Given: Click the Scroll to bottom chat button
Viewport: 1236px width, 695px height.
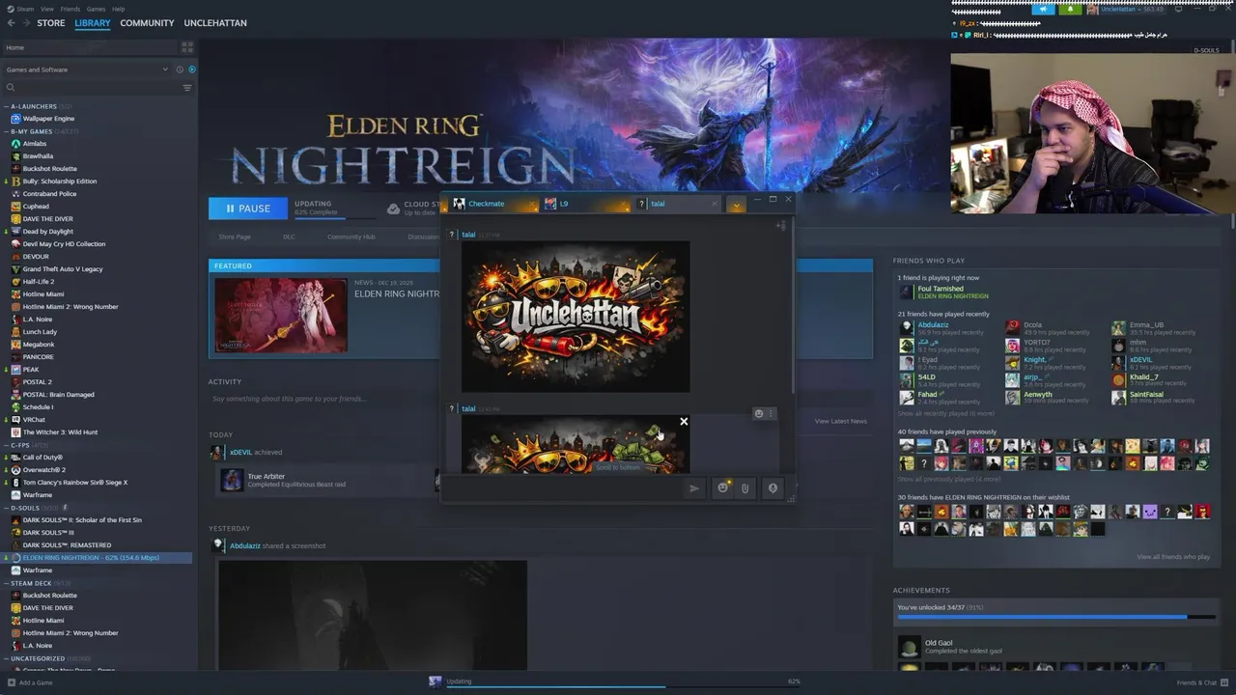Looking at the screenshot, I should click(x=617, y=467).
